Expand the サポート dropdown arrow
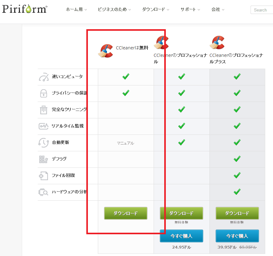Viewport: 273px width, 256px height. 199,10
